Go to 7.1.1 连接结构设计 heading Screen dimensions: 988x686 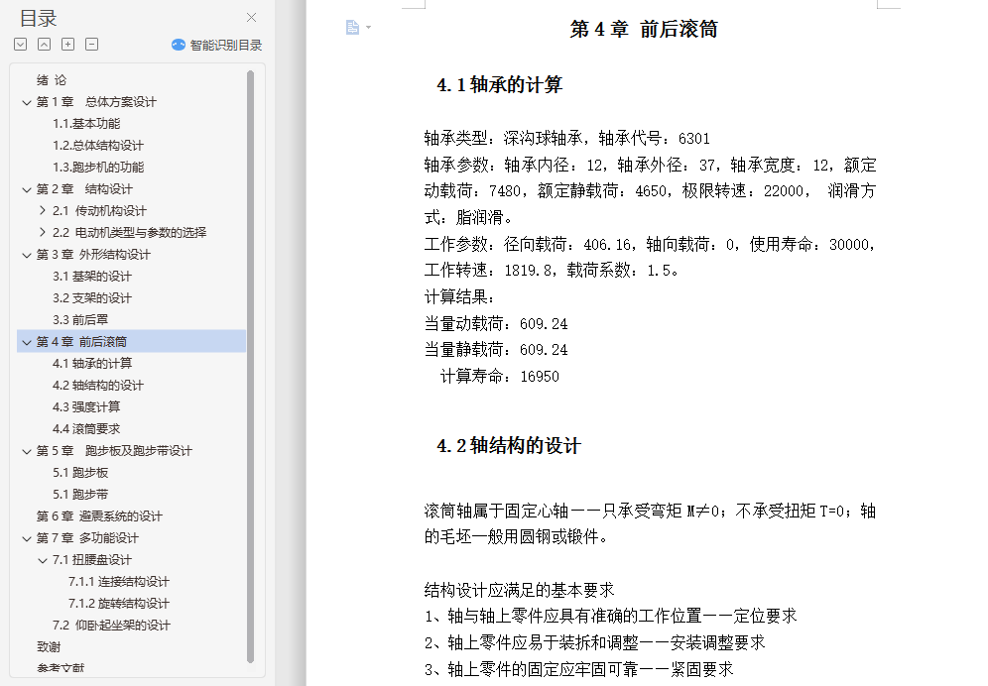pyautogui.click(x=118, y=582)
